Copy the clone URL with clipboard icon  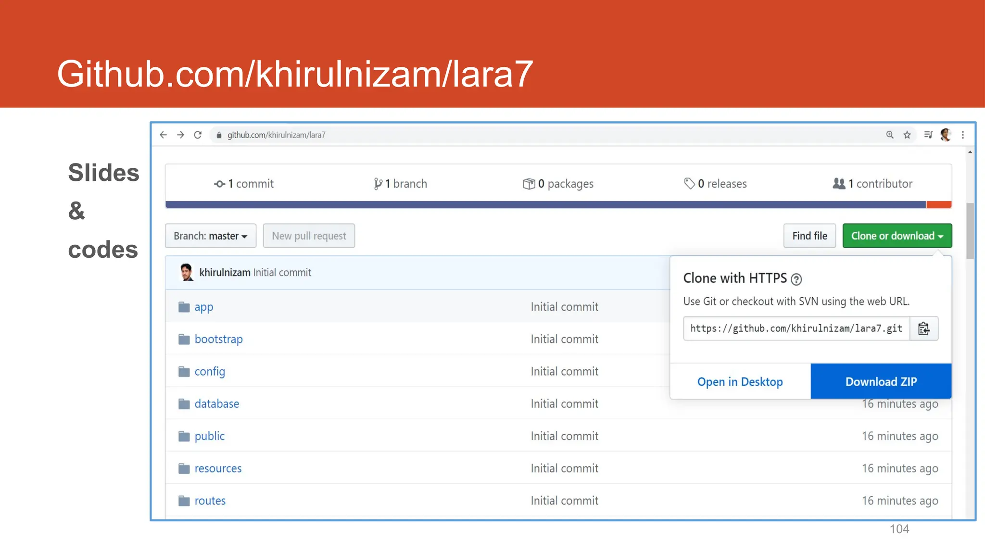(x=924, y=328)
